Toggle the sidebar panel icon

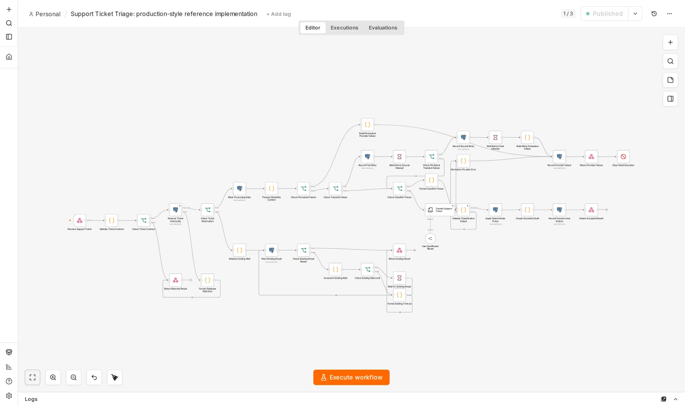pyautogui.click(x=9, y=37)
